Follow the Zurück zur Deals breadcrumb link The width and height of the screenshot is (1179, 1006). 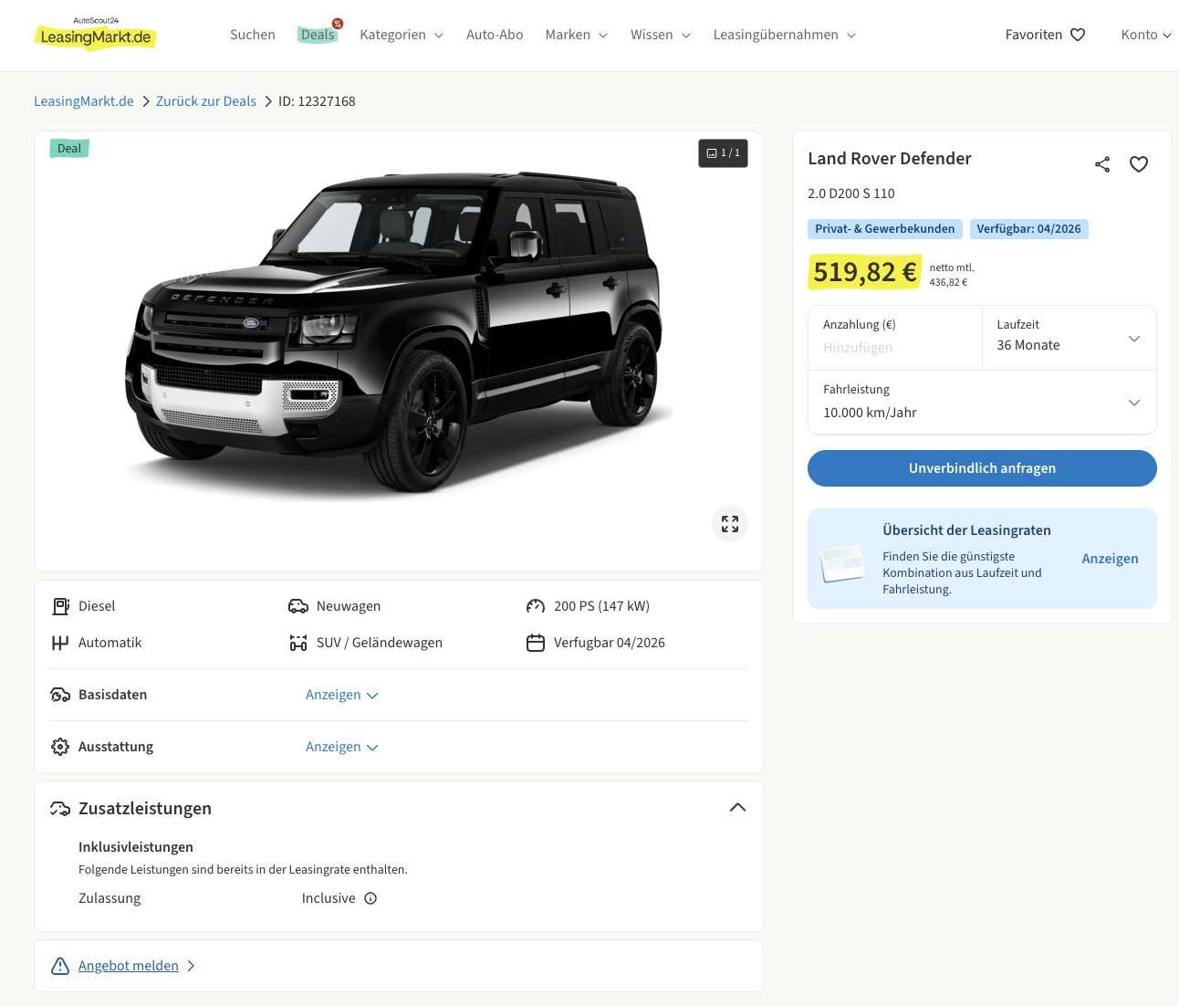point(206,101)
